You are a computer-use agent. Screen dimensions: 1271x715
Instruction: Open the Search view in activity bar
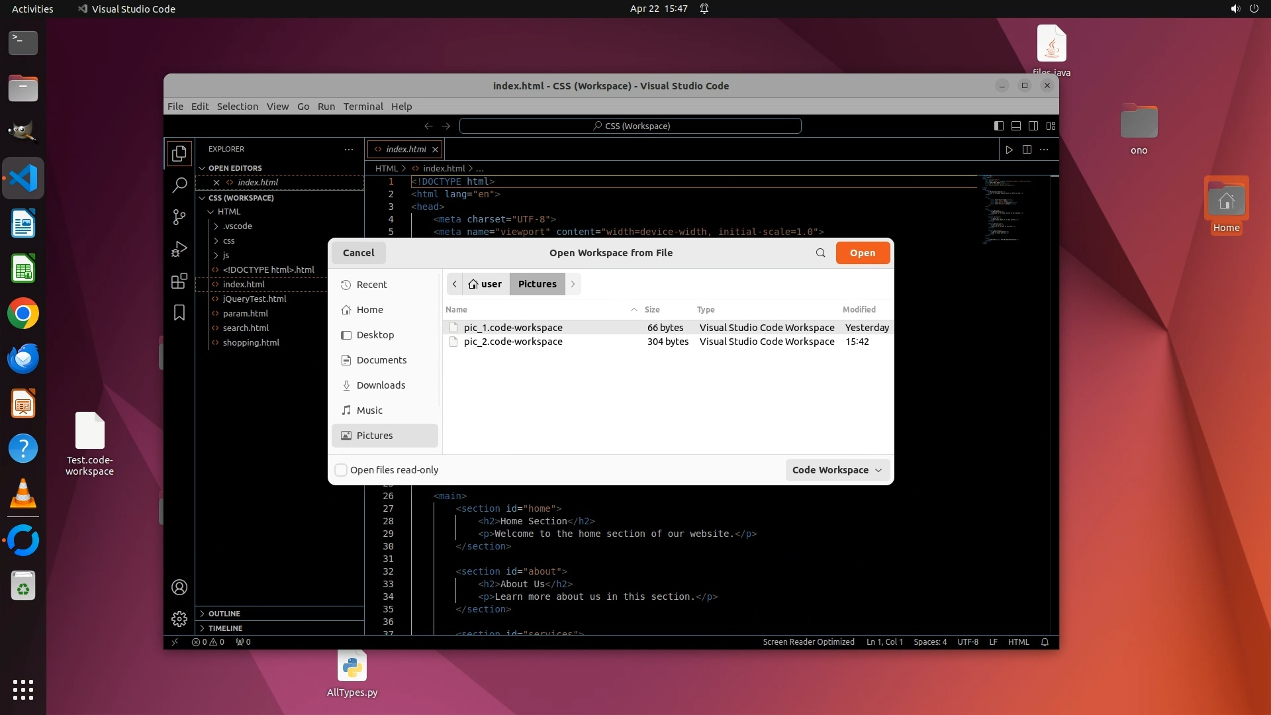[x=179, y=185]
